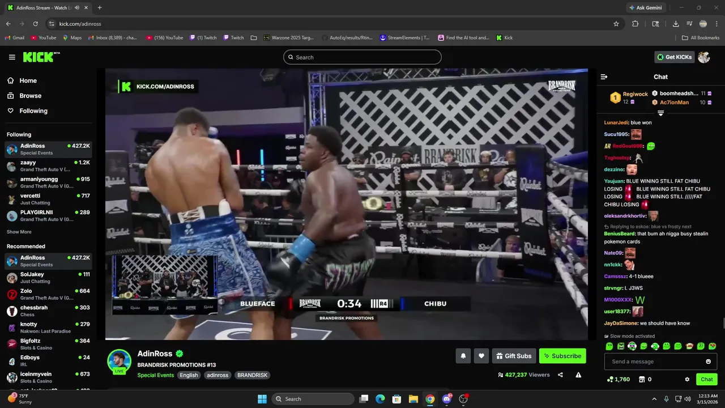The image size is (725, 408).
Task: Follow AdinRoss with the heart icon
Action: point(481,356)
